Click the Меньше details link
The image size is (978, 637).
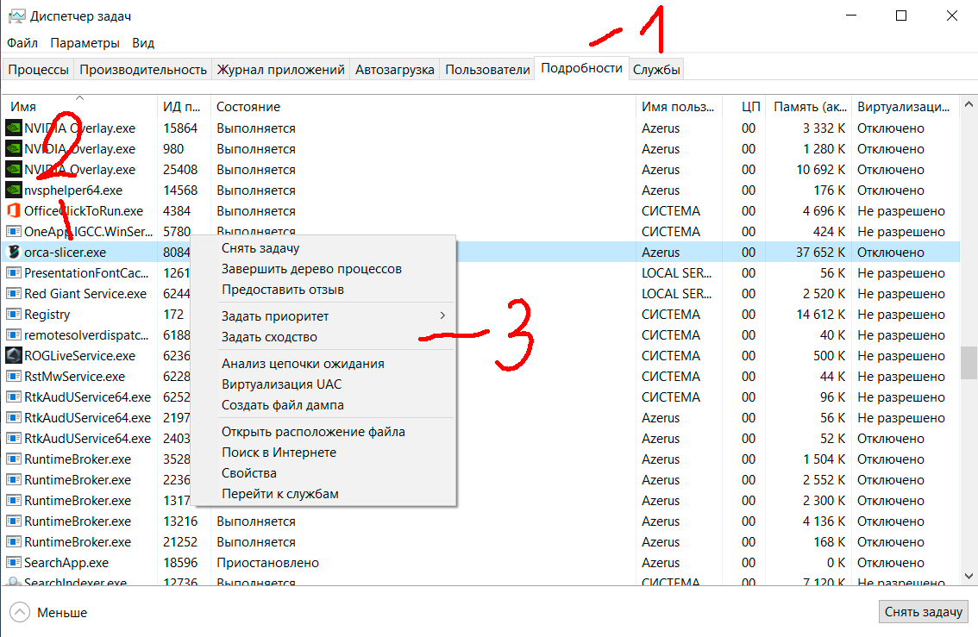tap(62, 613)
